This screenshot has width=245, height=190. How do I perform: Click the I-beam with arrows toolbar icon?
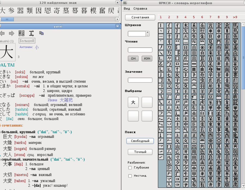click(x=31, y=33)
